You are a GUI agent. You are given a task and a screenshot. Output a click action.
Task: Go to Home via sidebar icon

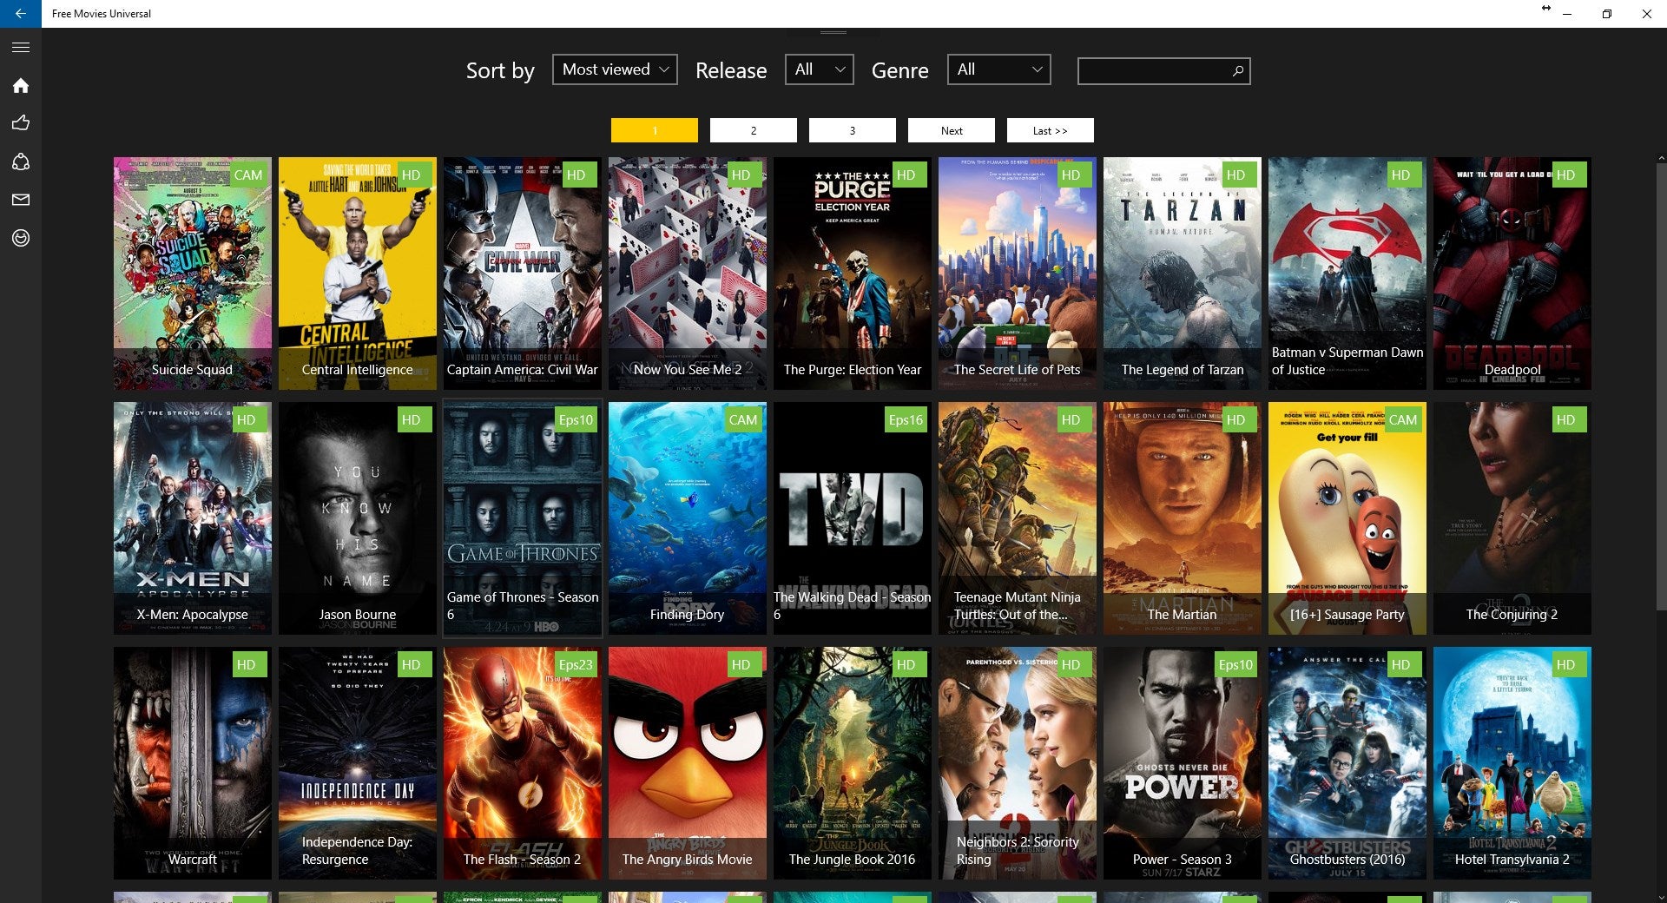point(21,85)
